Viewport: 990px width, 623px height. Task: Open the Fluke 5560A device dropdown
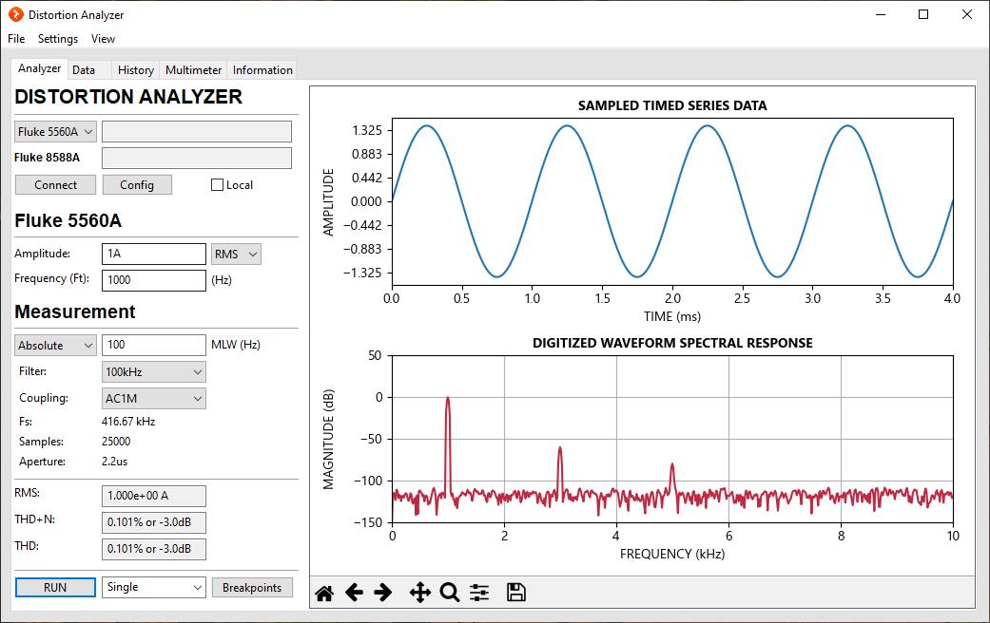55,132
